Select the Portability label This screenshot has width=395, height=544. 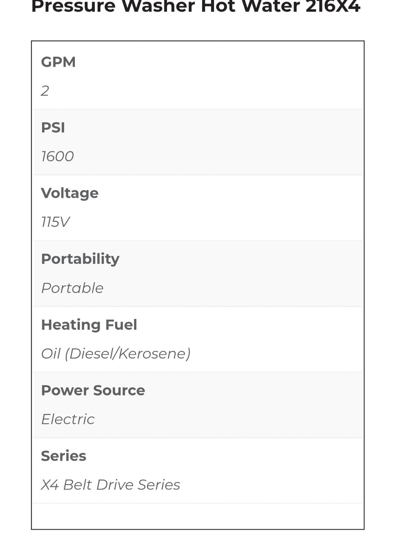click(80, 259)
